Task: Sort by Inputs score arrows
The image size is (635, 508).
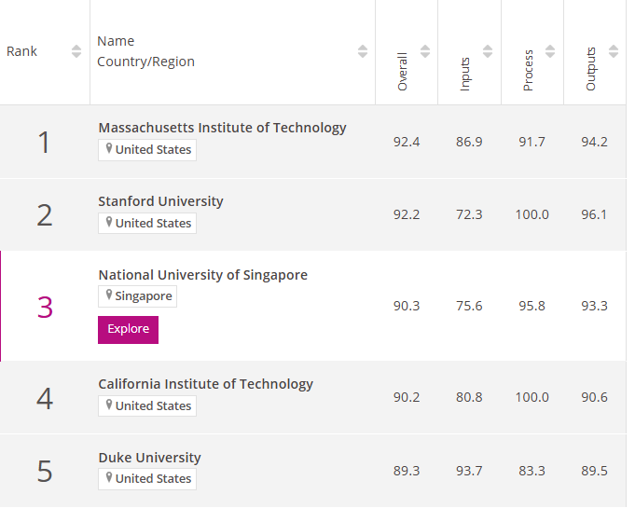Action: coord(488,51)
